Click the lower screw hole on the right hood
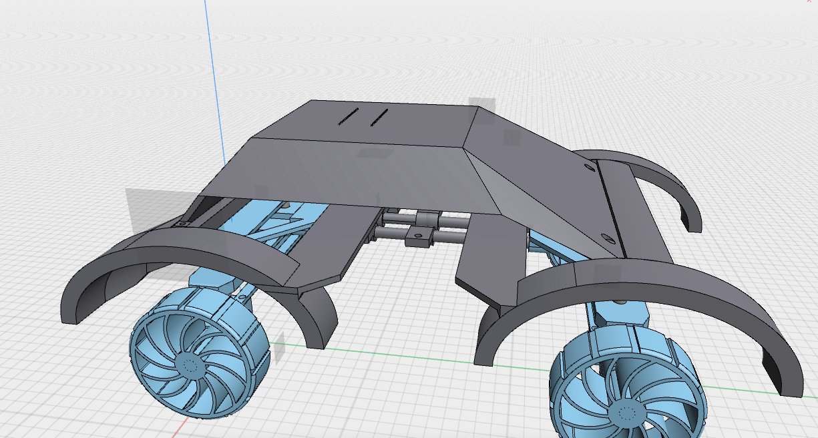The image size is (818, 438). tap(606, 237)
